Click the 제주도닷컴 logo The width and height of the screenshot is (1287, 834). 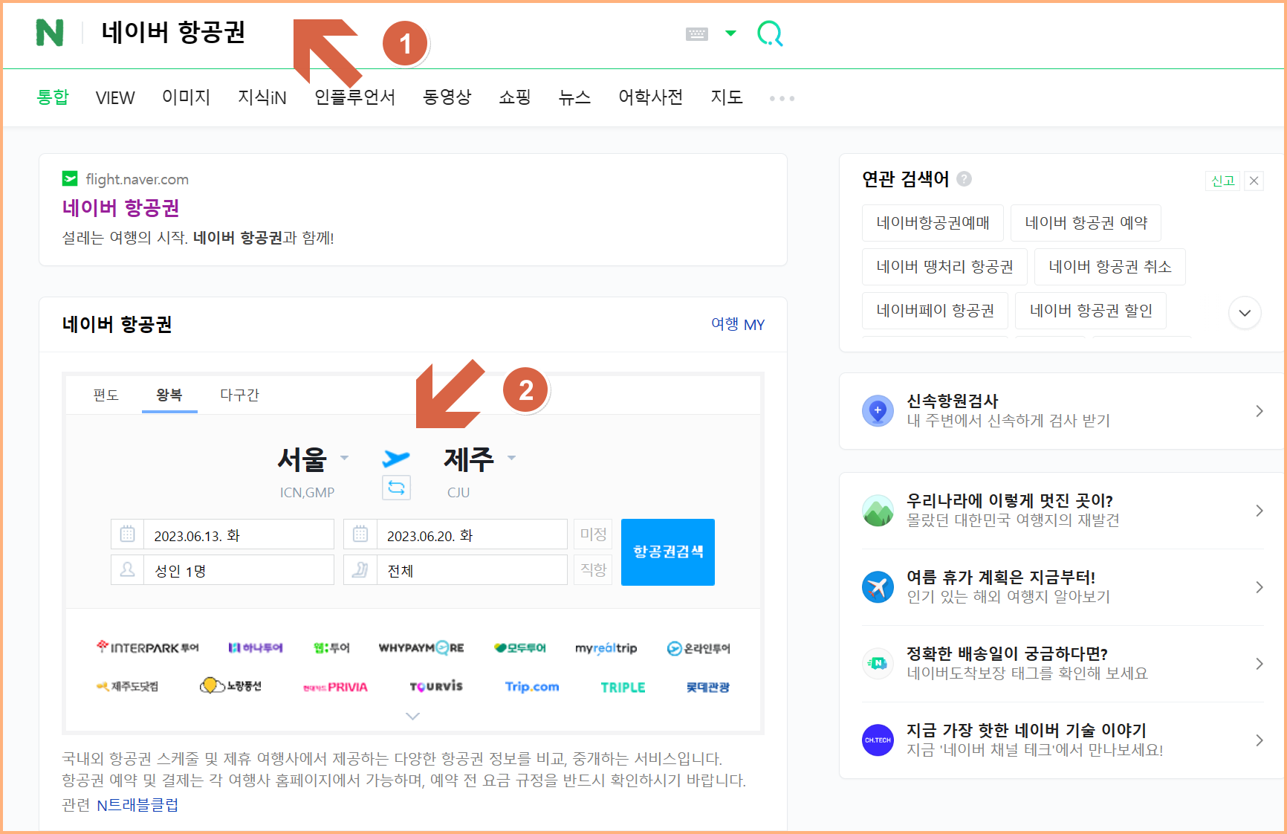[127, 686]
